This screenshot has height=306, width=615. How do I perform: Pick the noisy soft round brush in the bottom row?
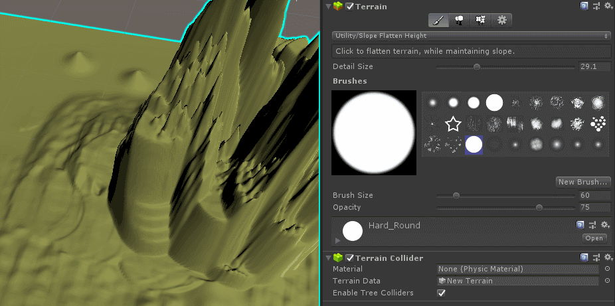[x=536, y=145]
